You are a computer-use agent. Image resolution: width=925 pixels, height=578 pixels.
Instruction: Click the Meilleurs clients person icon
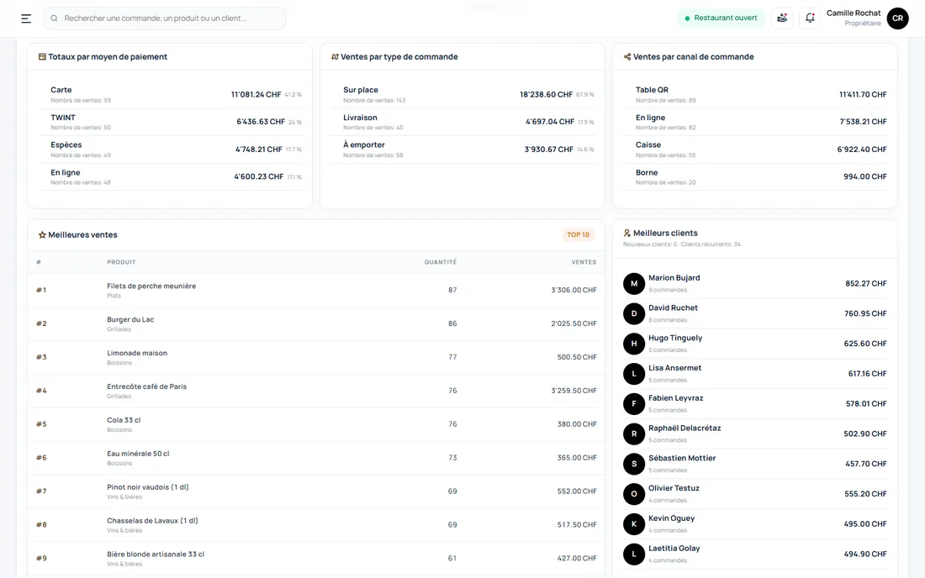tap(627, 234)
